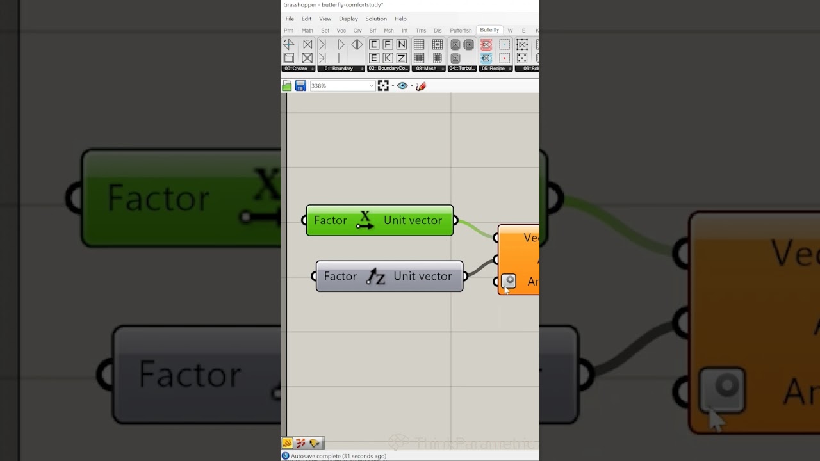Screen dimensions: 820x461
Task: Click the grid with center square in 03::Mesh
Action: tap(438, 44)
